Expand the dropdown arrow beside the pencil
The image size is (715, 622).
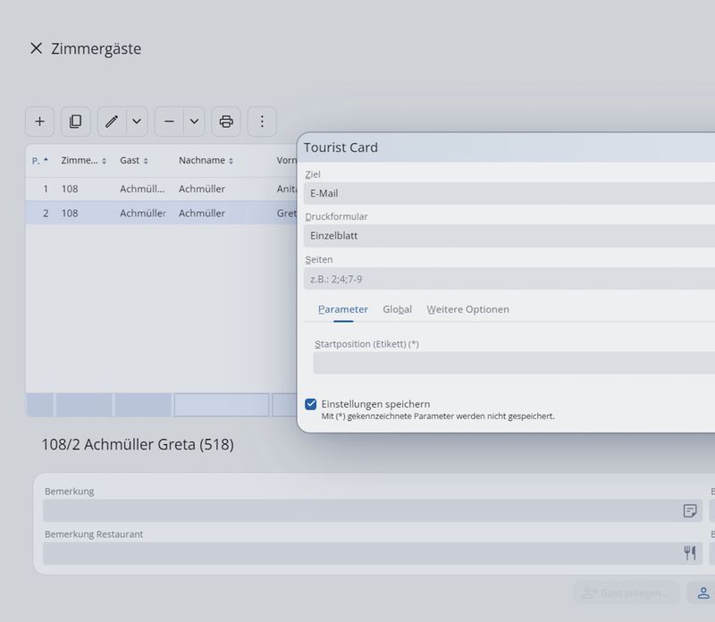pos(137,122)
